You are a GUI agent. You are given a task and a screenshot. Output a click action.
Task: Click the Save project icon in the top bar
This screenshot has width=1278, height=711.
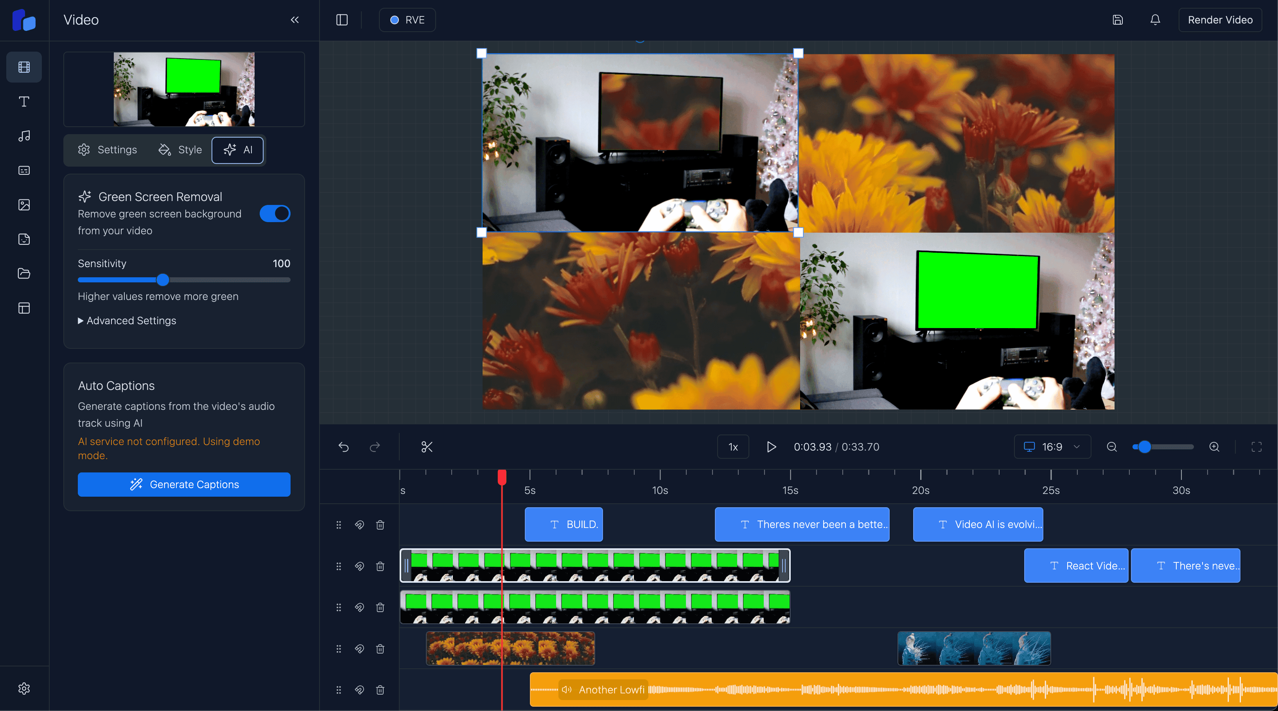point(1118,20)
